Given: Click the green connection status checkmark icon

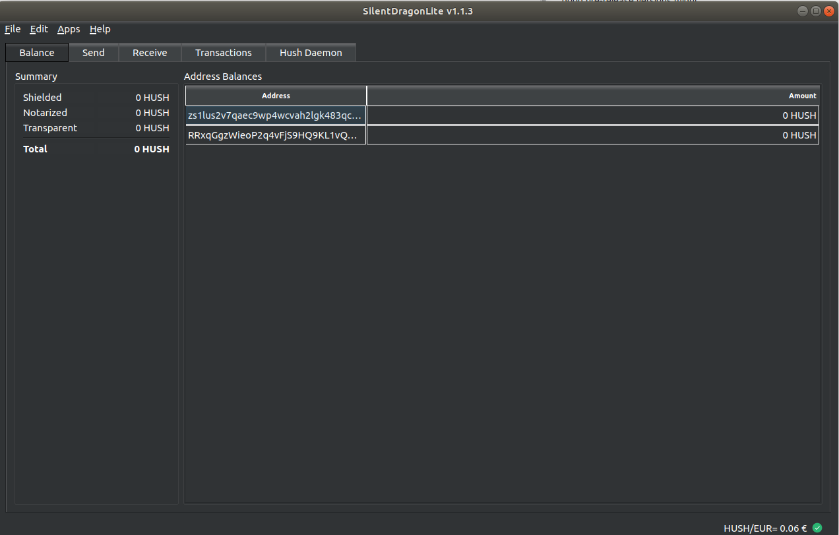Looking at the screenshot, I should [817, 528].
